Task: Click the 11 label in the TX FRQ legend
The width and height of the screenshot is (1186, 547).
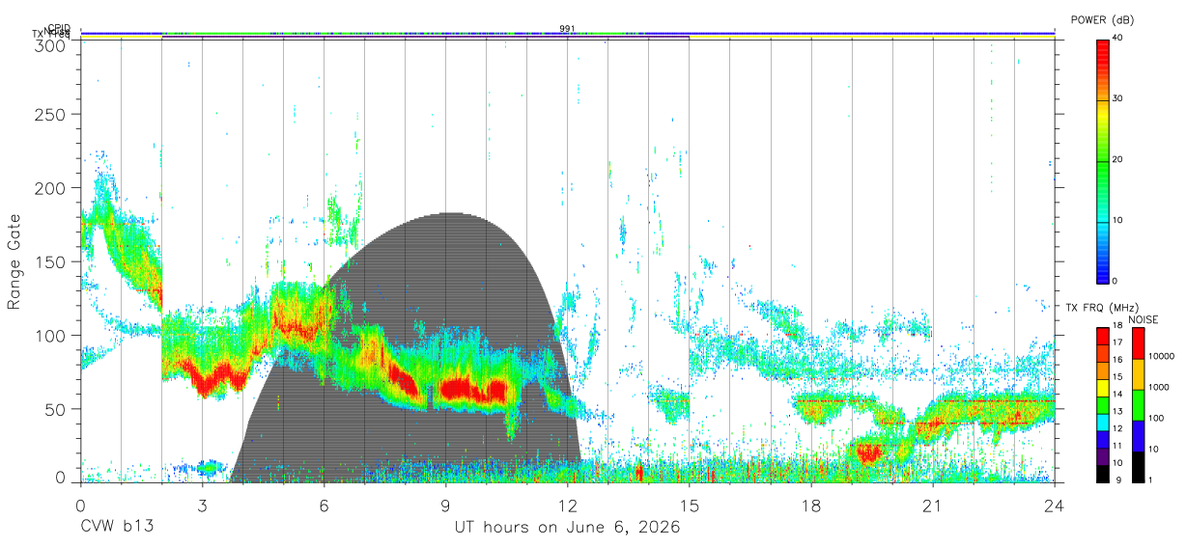Action: tap(1117, 446)
